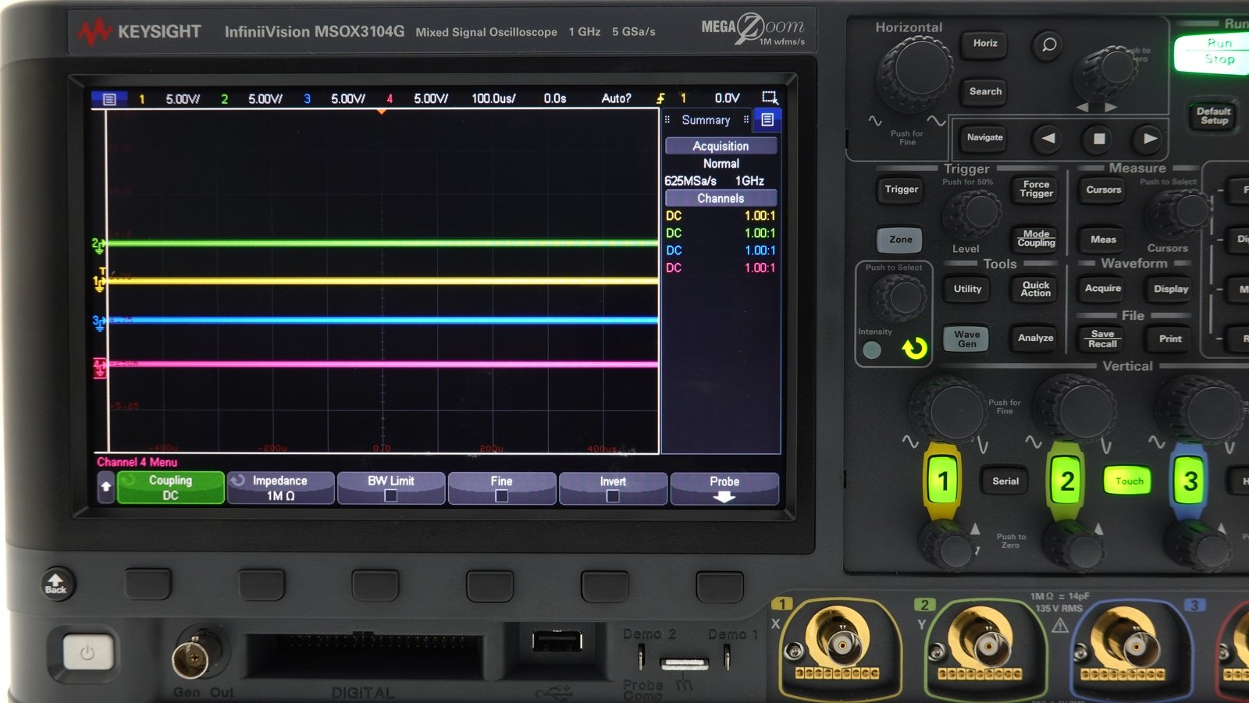The height and width of the screenshot is (703, 1249).
Task: Click the large Horizontal scale knob
Action: (x=915, y=72)
